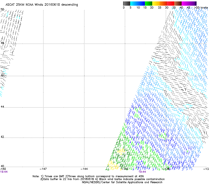Click the purple "19:44" time below the -150 label
Screen dimensions: 209x184
(x=4, y=172)
